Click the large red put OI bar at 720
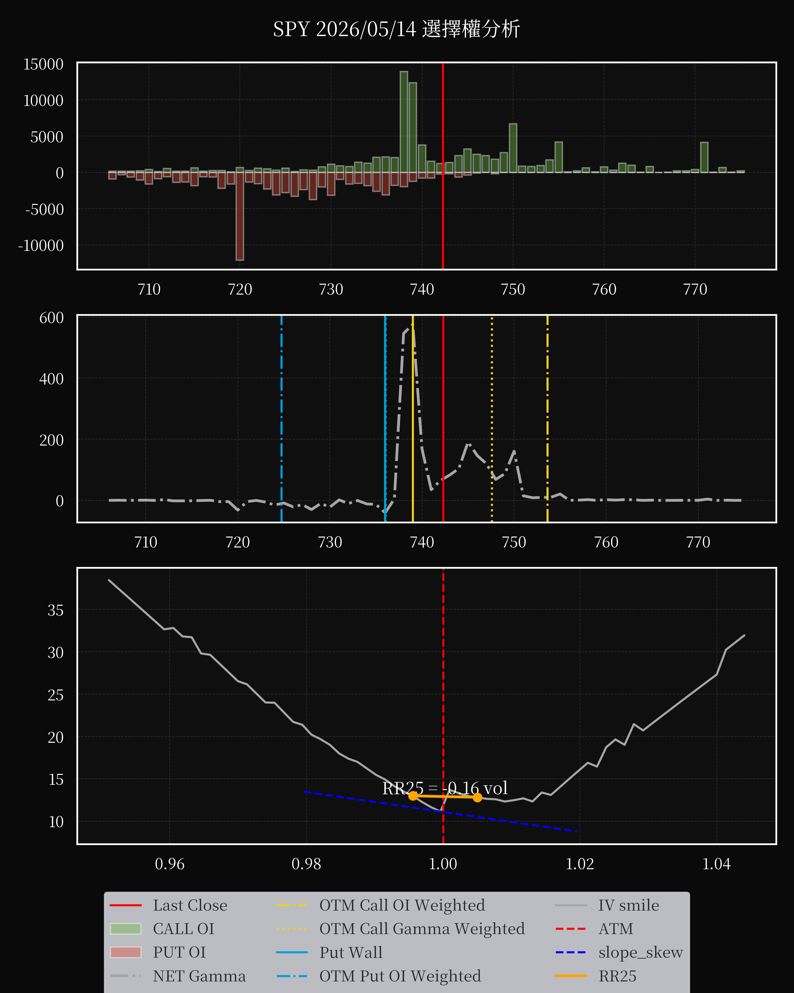794x993 pixels. point(240,216)
